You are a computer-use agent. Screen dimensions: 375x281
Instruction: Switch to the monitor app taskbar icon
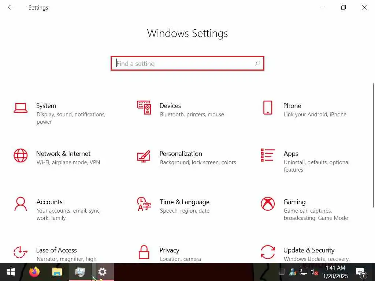[x=79, y=272]
